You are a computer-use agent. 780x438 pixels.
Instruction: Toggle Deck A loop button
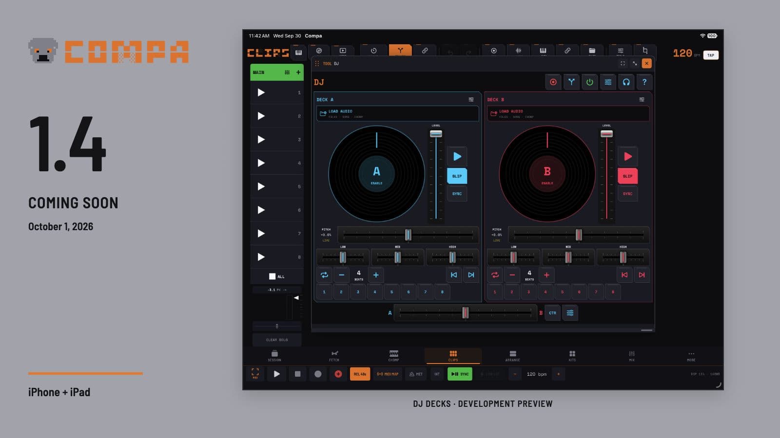pos(324,275)
